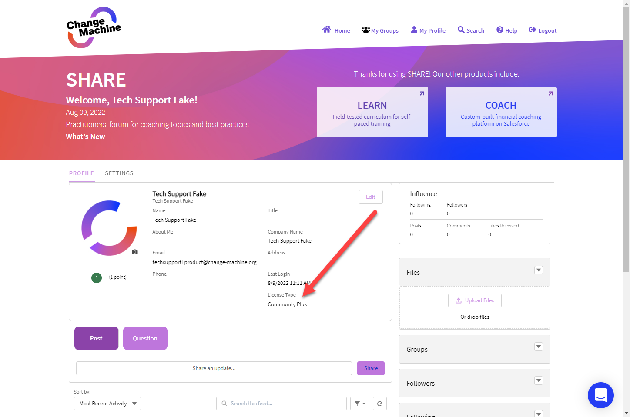Click the Comments count in Influence

[x=448, y=234]
